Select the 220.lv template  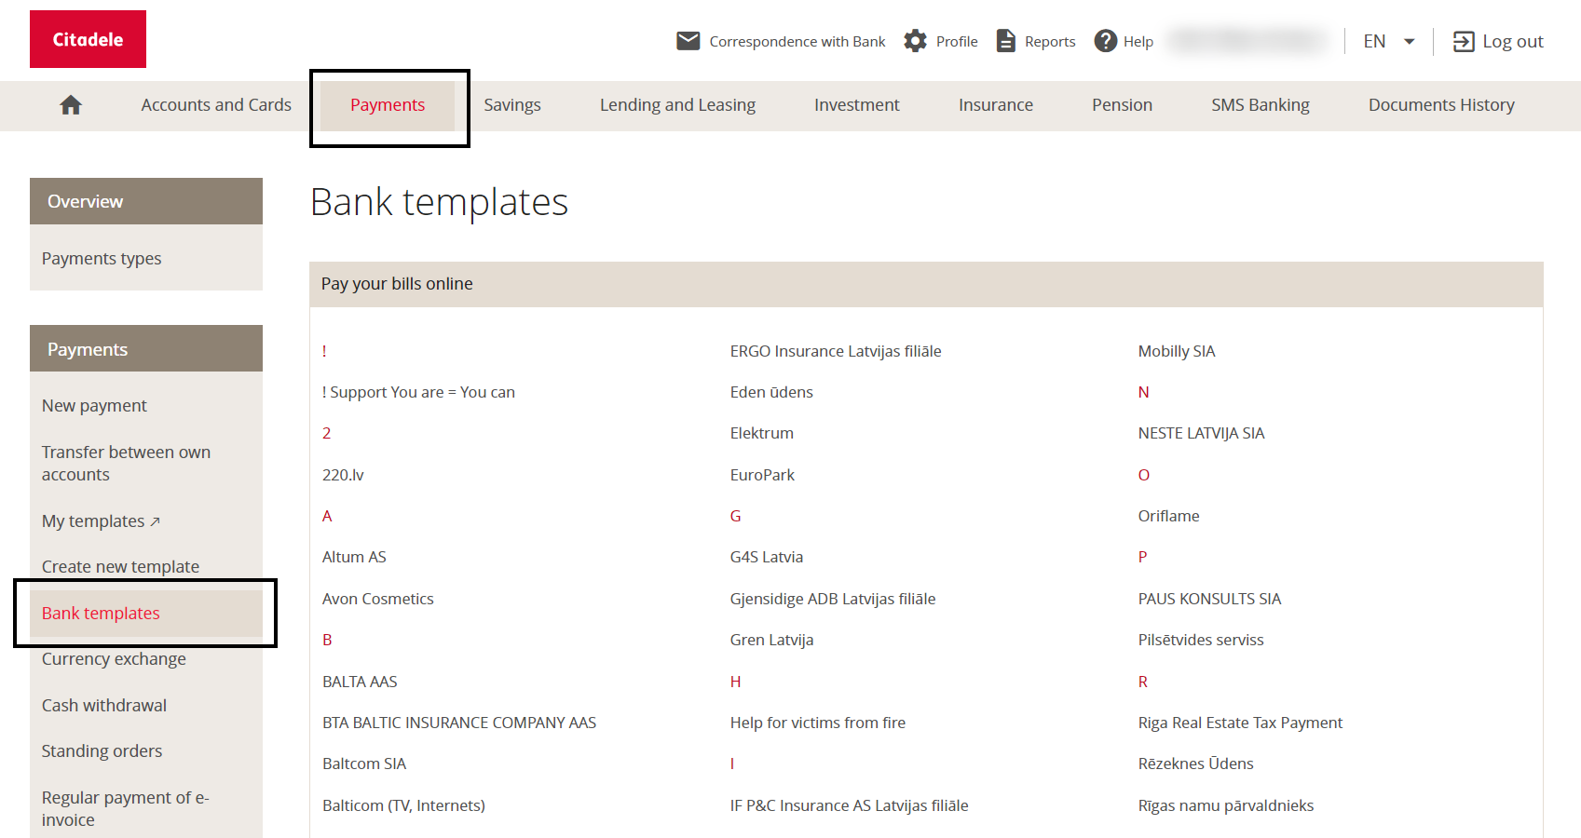[343, 475]
